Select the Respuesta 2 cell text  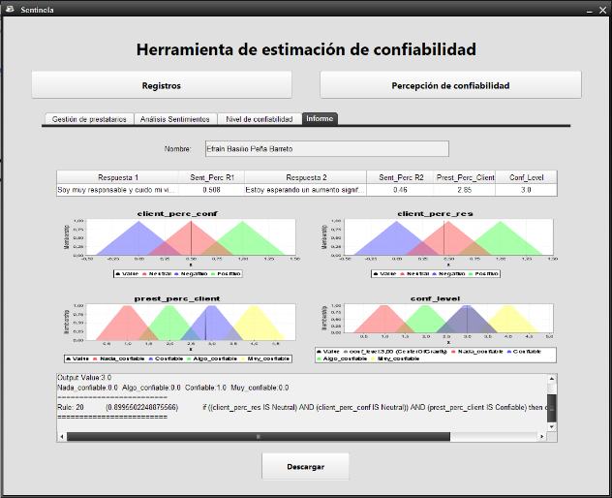305,191
